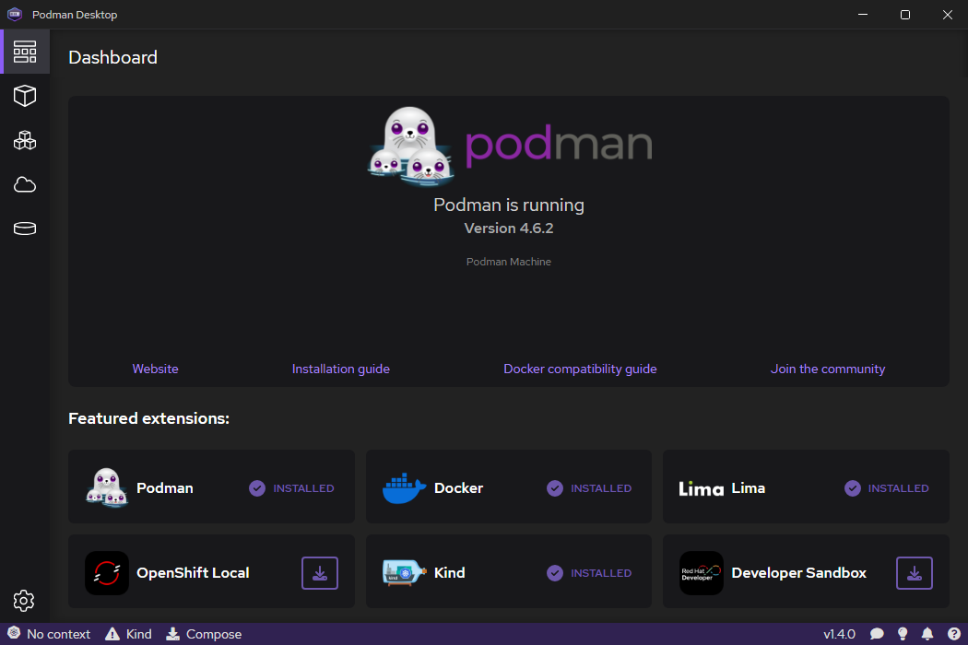
Task: Click the Podman extension seal icon
Action: (x=107, y=487)
